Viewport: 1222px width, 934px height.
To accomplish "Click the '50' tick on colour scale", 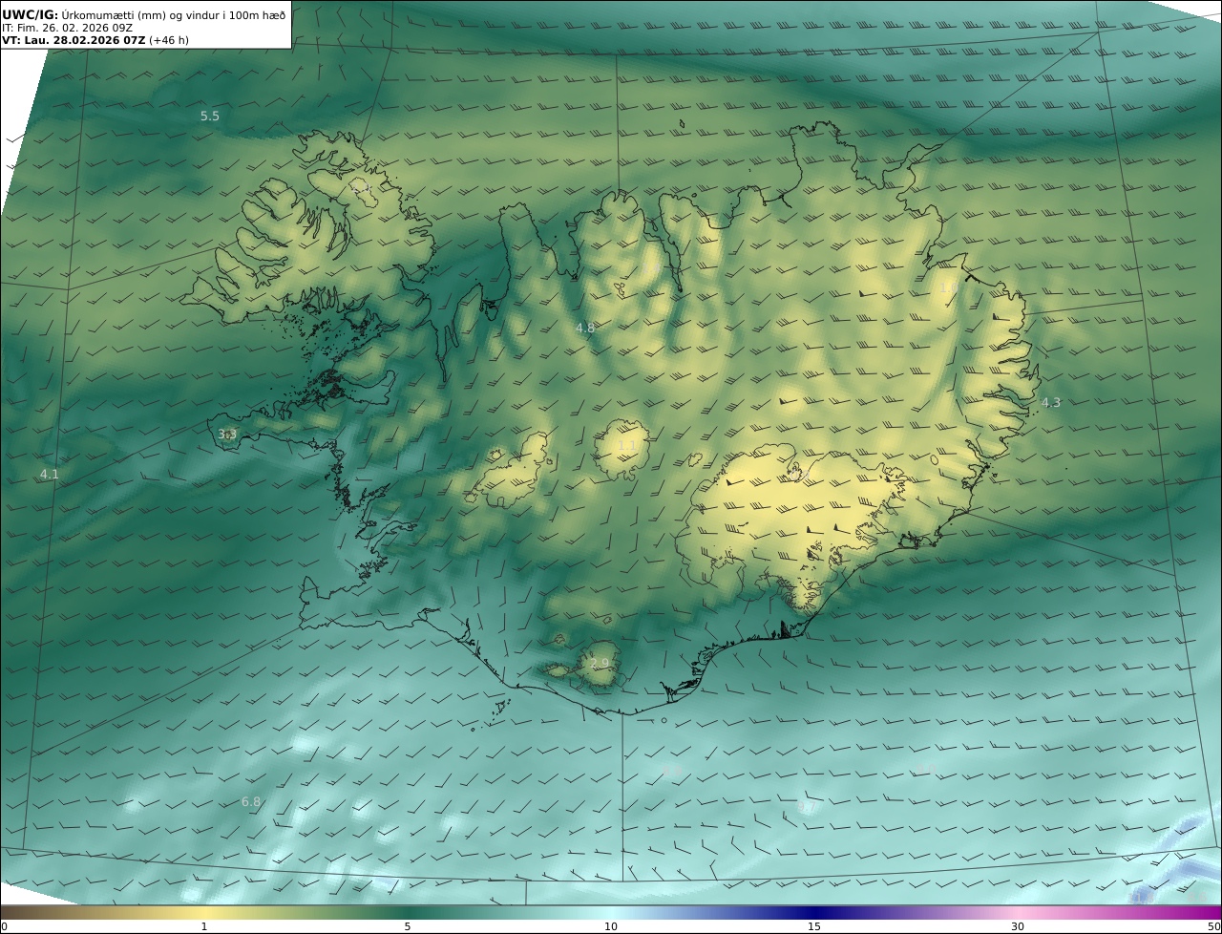I will coord(1214,926).
